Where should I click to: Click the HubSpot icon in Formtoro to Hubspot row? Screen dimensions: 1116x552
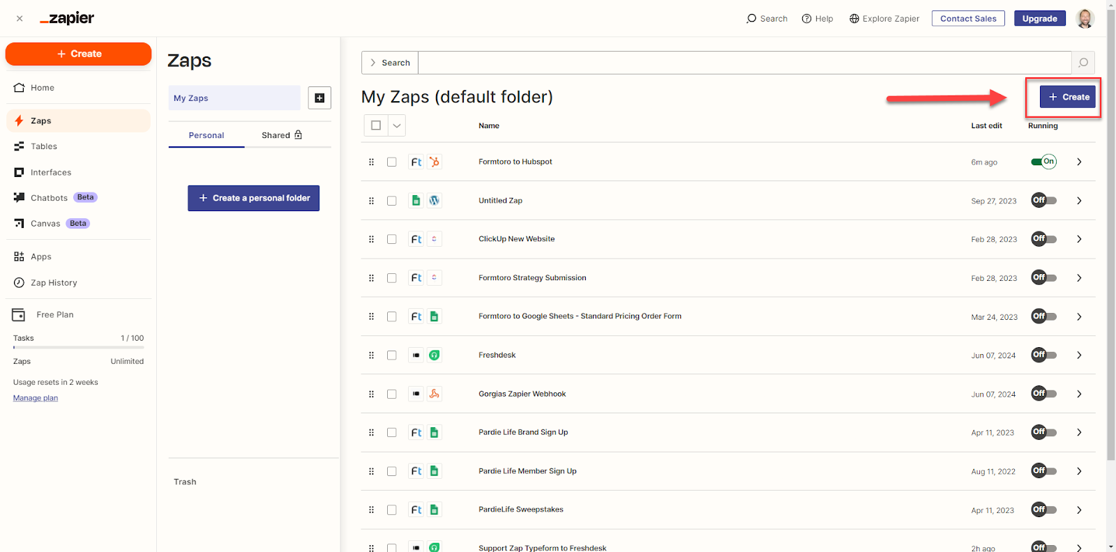(x=434, y=162)
